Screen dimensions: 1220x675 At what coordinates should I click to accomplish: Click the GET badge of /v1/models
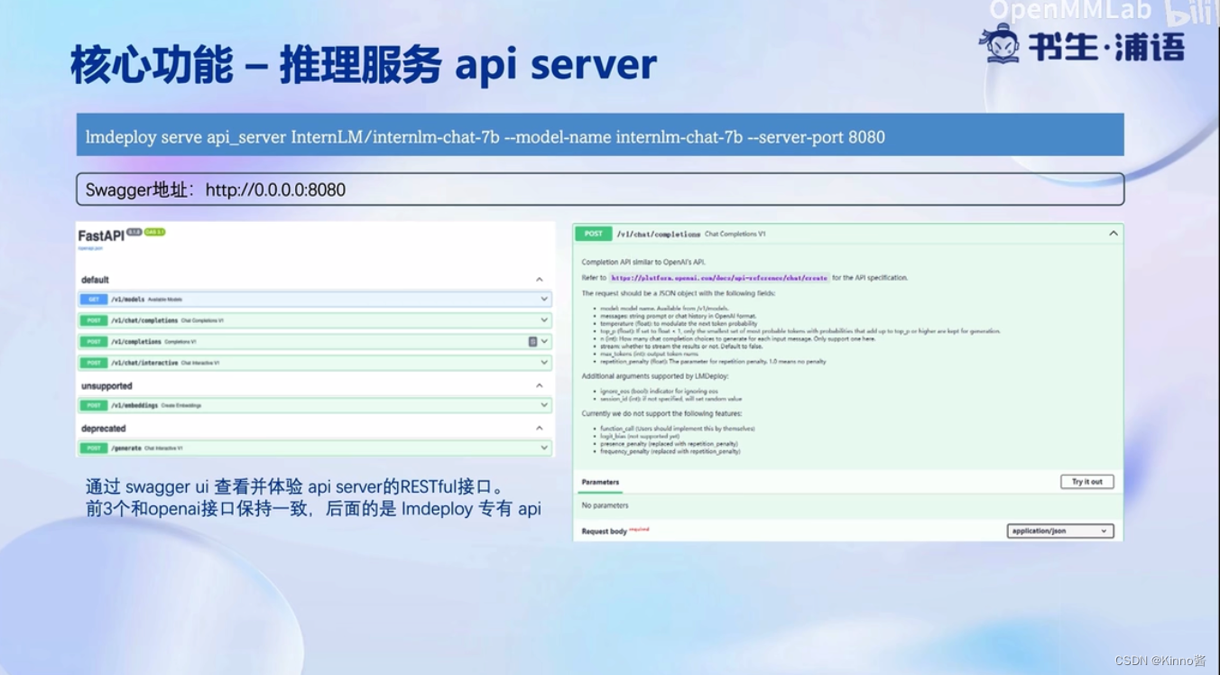tap(94, 300)
